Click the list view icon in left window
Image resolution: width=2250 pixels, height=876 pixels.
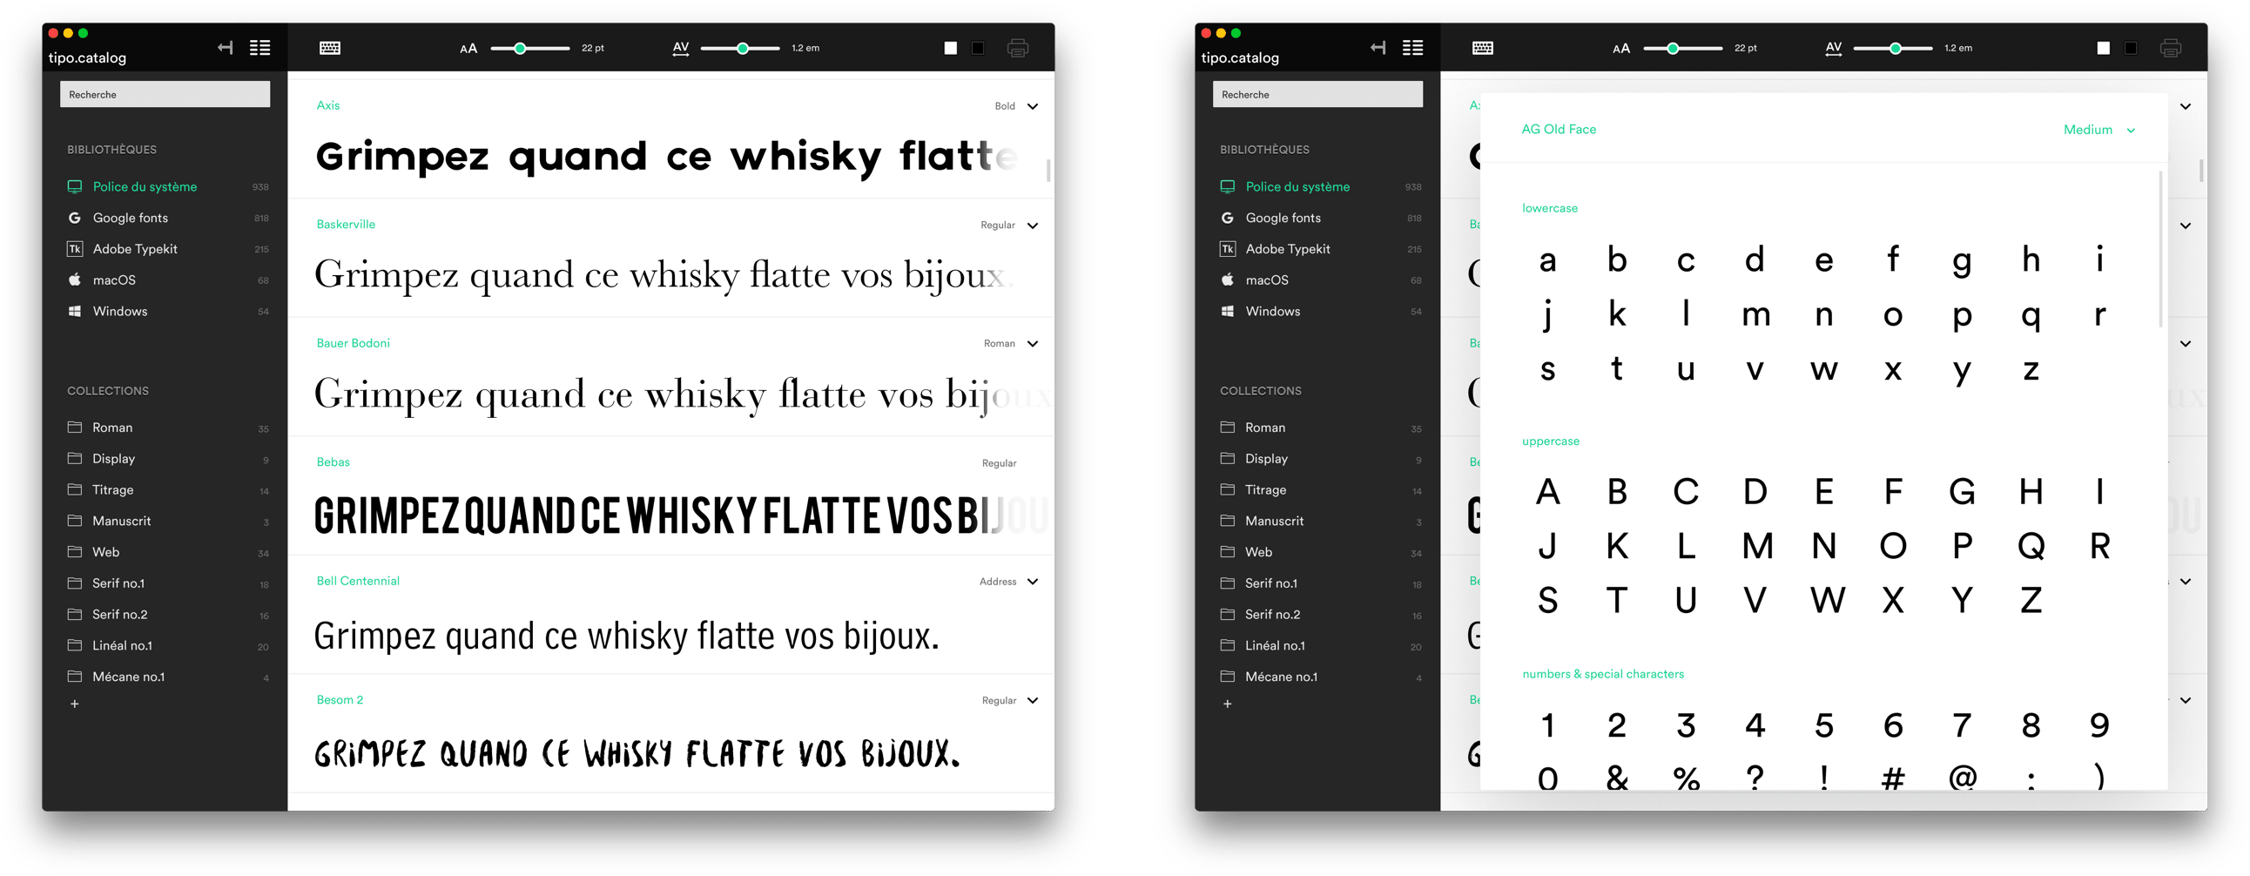(x=259, y=48)
